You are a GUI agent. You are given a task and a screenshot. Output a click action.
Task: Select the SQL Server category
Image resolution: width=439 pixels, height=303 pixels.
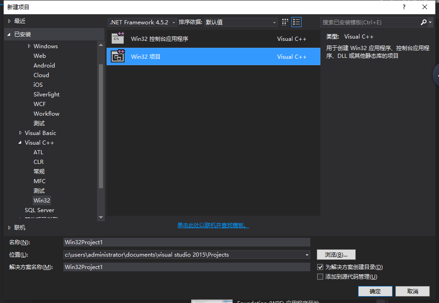[40, 210]
